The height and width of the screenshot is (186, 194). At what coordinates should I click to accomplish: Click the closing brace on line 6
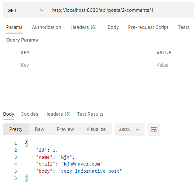point(26,178)
